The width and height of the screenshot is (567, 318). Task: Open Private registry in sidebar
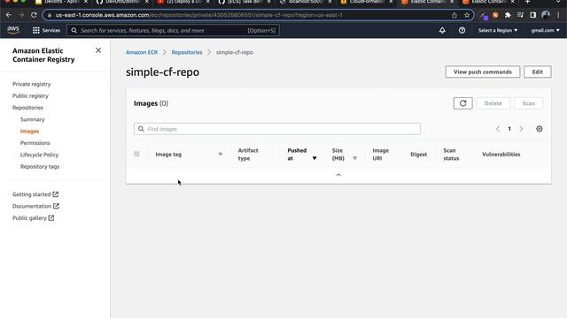pyautogui.click(x=32, y=84)
